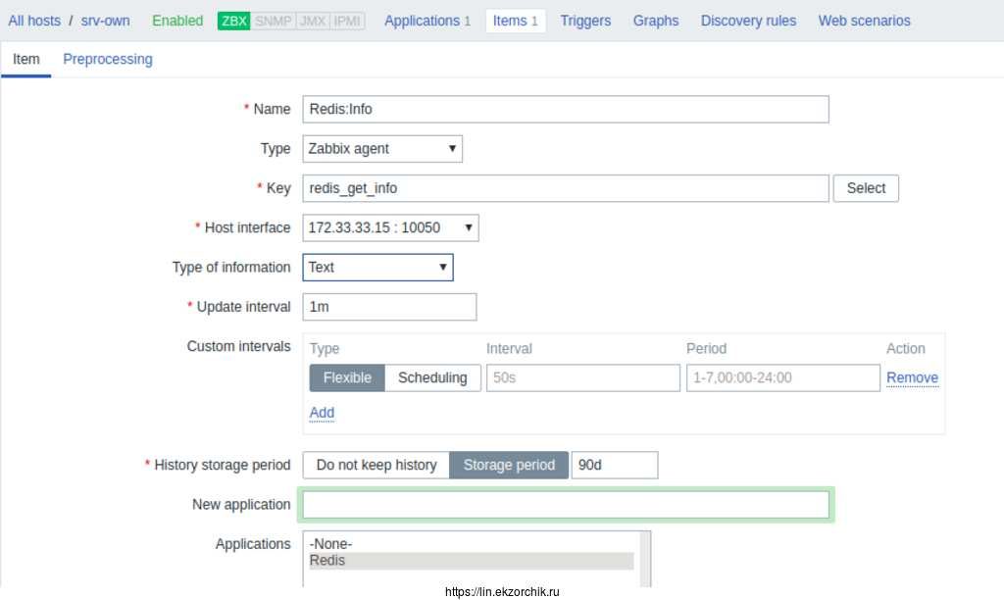Remove the custom interval row
1004x600 pixels.
(912, 378)
